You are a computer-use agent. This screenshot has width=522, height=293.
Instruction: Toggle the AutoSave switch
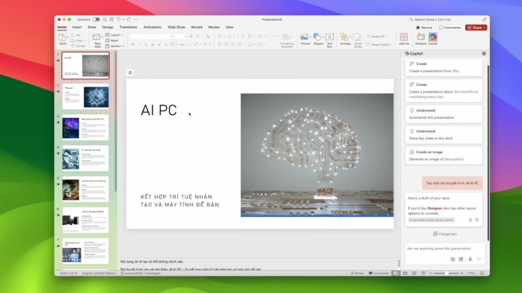click(96, 19)
